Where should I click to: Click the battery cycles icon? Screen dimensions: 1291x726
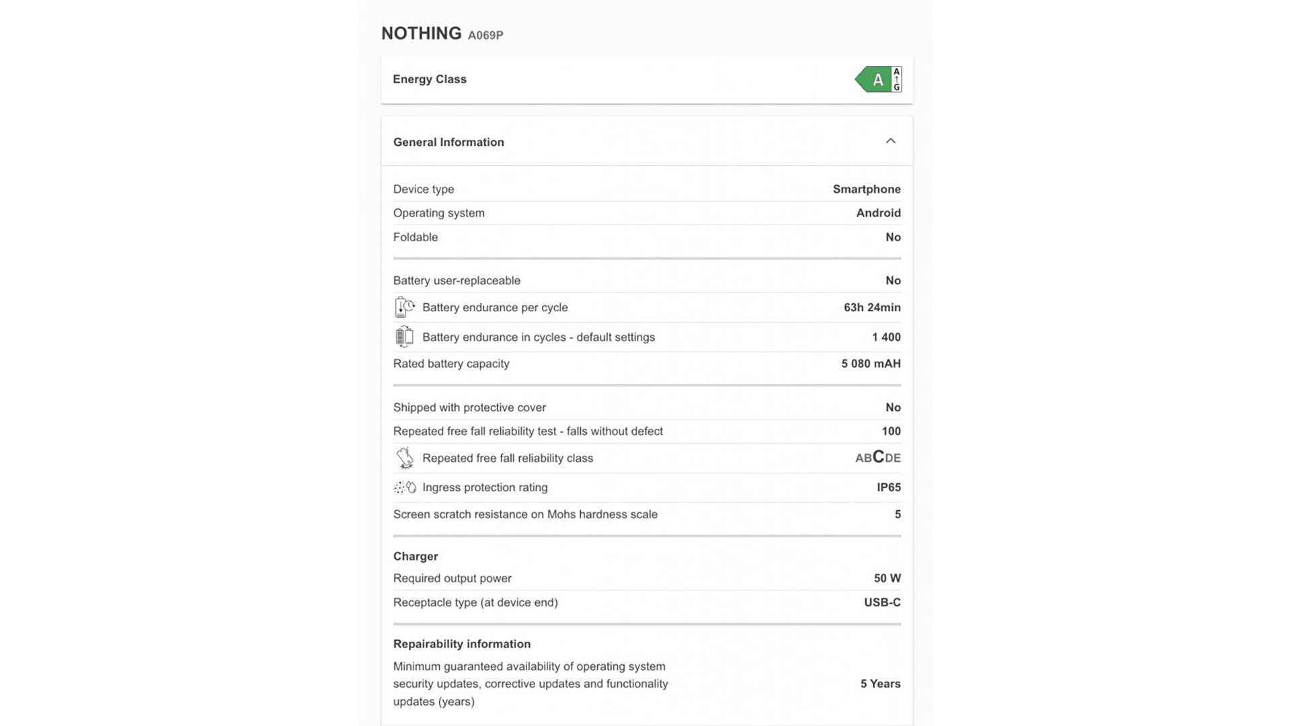click(x=404, y=337)
